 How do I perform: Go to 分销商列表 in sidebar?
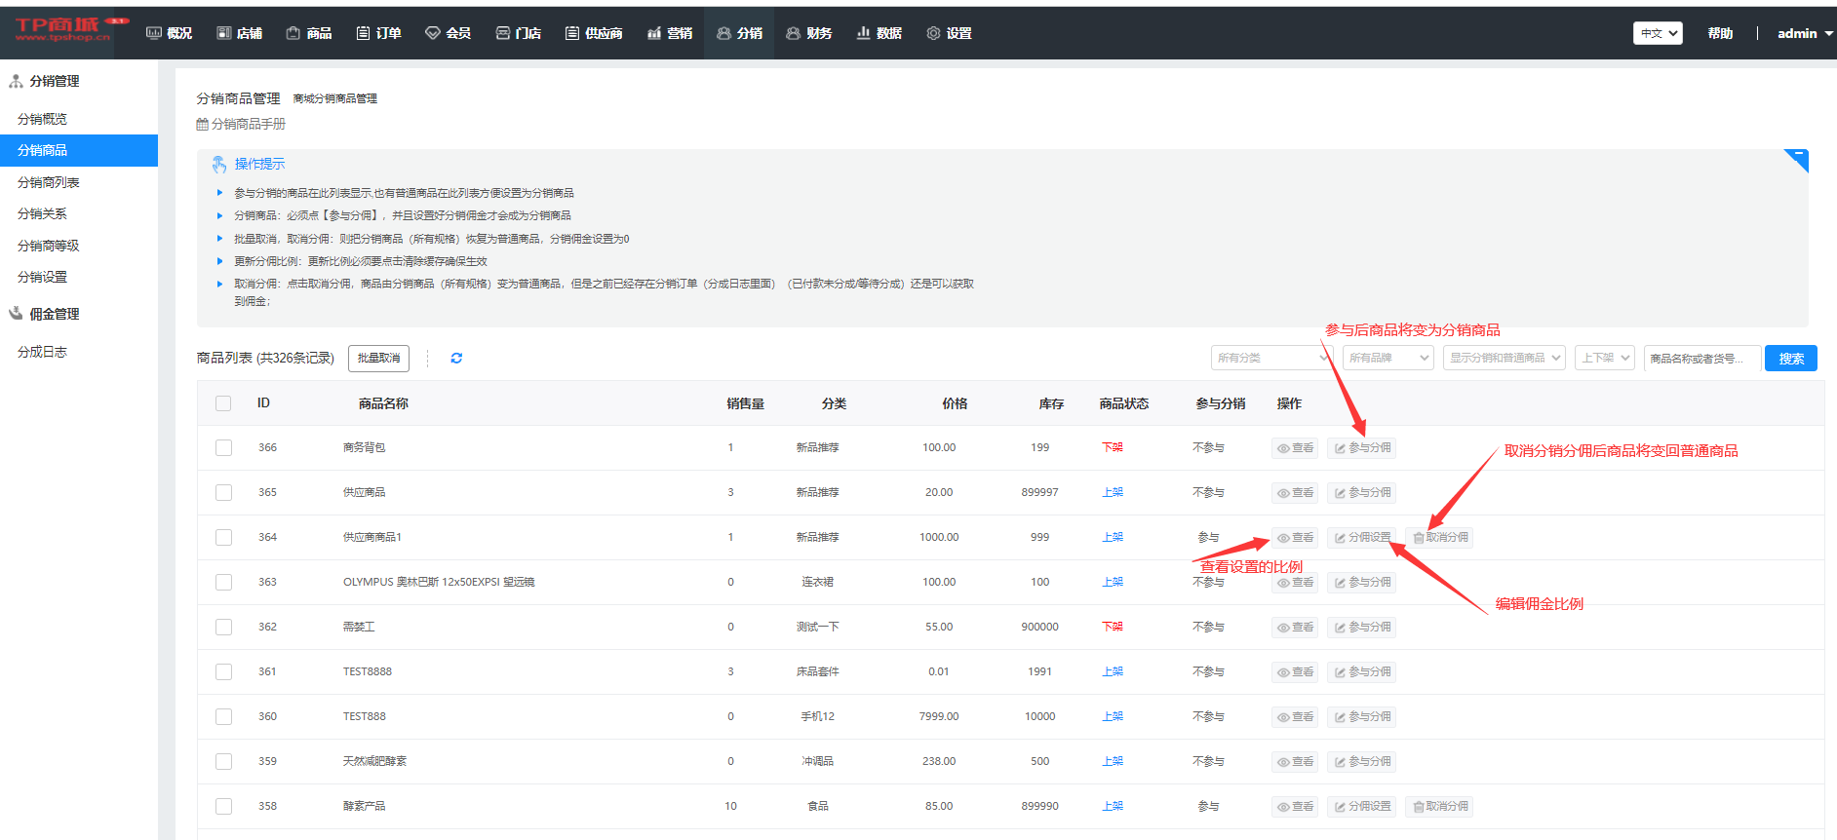49,182
